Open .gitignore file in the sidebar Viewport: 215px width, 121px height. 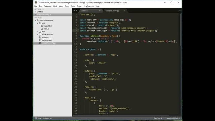tap(46, 37)
